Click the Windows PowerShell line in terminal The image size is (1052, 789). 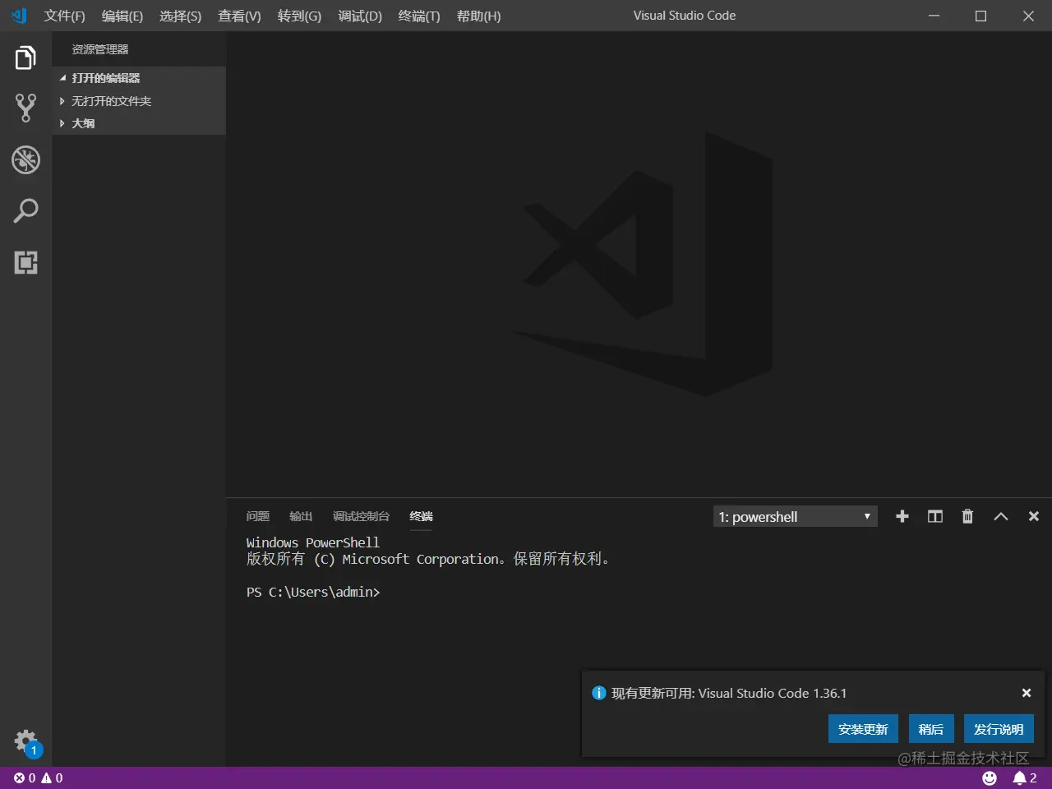click(313, 542)
